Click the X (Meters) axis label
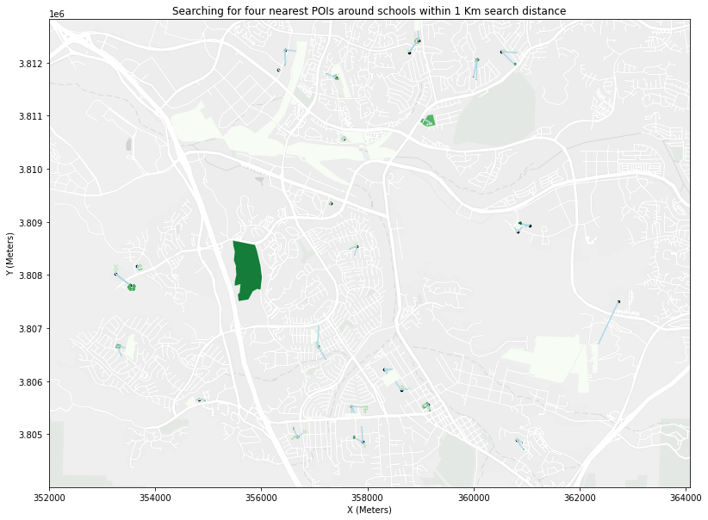The width and height of the screenshot is (708, 520). (365, 510)
